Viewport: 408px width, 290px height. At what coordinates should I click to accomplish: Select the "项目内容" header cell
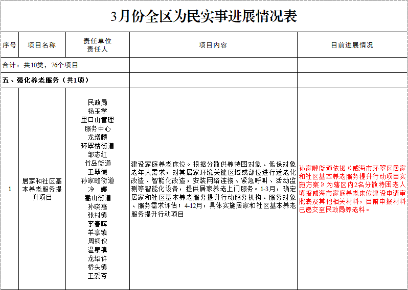[x=213, y=45]
